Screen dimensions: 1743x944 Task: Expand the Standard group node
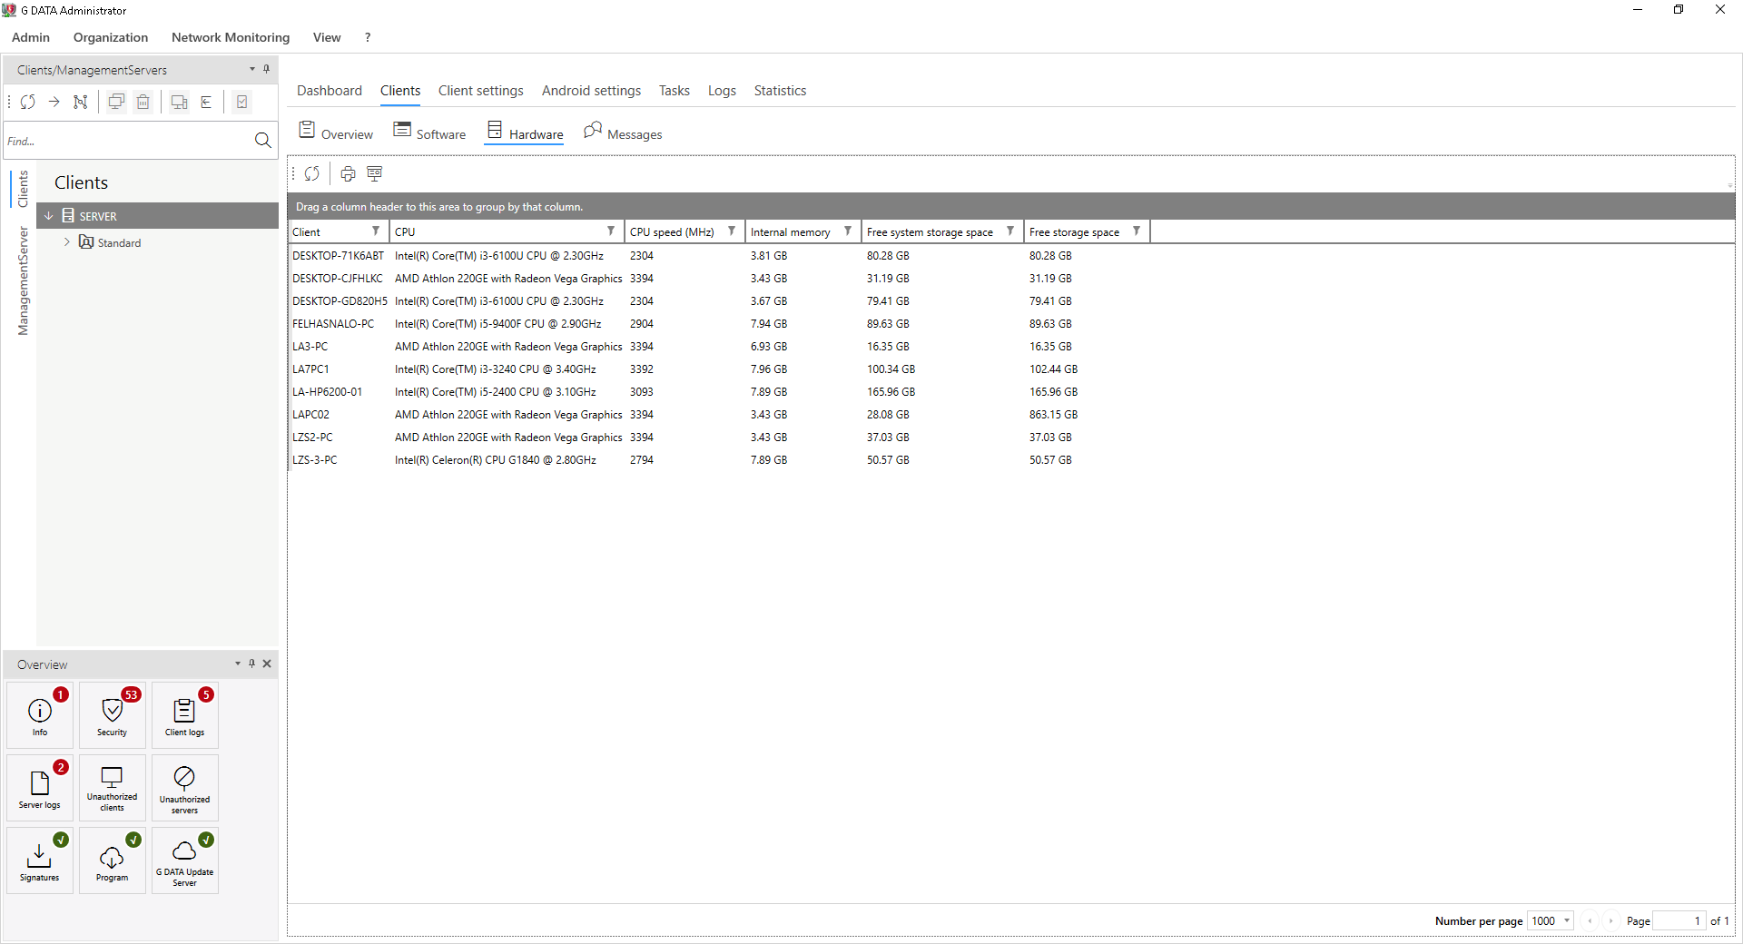[67, 242]
